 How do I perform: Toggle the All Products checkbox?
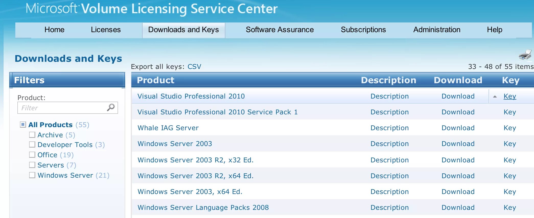pyautogui.click(x=23, y=125)
